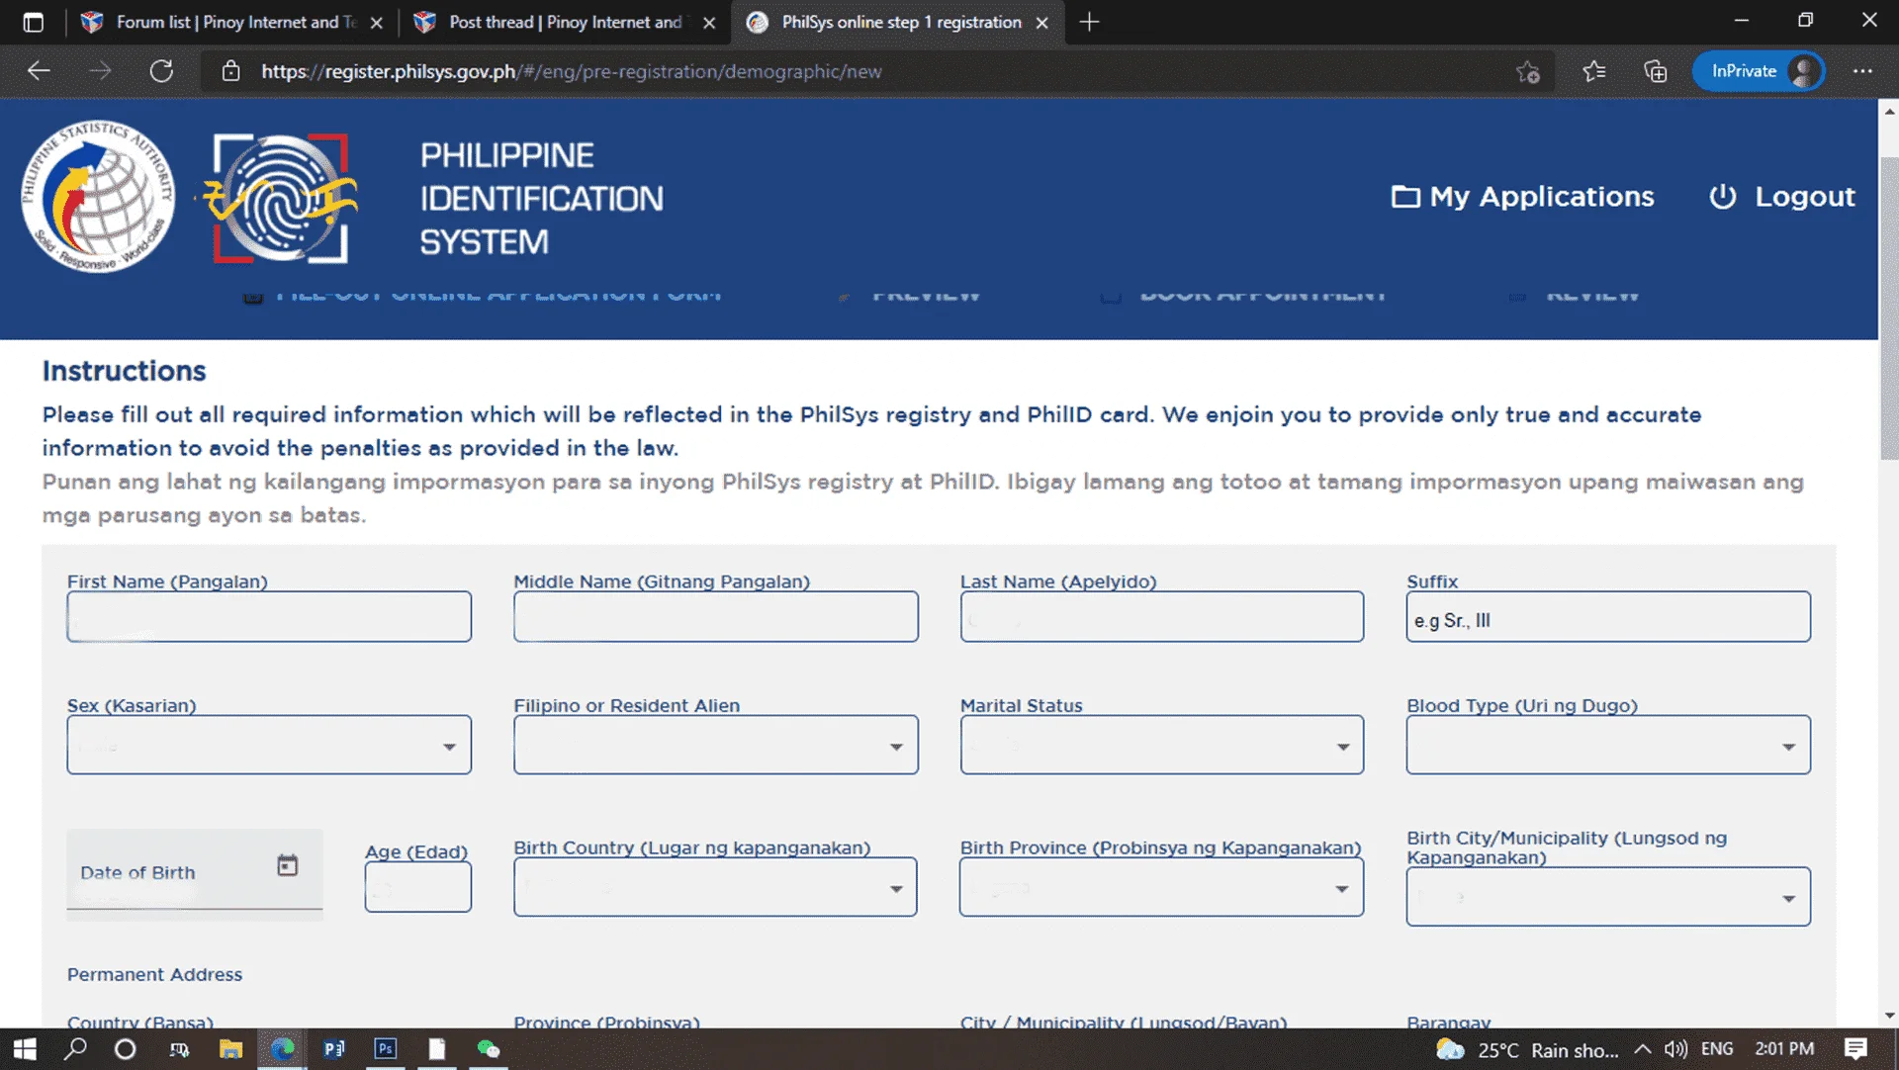This screenshot has height=1070, width=1899.
Task: Click the scrollbar up arrow
Action: 1889,110
